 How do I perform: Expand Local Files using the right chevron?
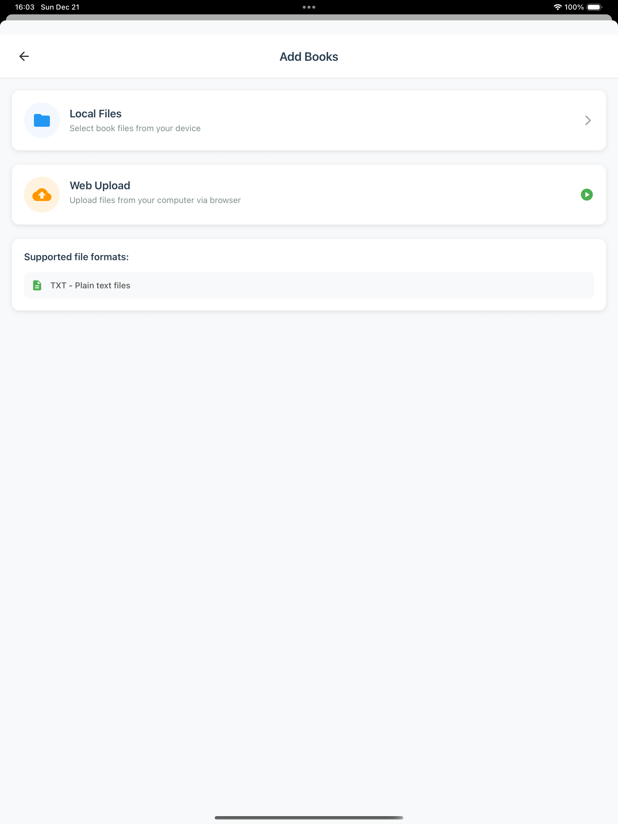(x=587, y=120)
